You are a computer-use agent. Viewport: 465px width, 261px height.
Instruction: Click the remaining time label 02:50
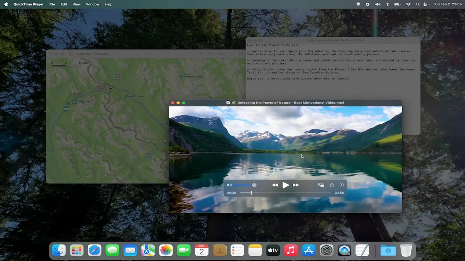tap(339, 193)
